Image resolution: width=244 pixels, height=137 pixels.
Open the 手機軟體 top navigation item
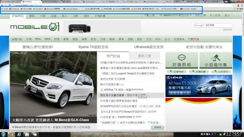(100, 16)
